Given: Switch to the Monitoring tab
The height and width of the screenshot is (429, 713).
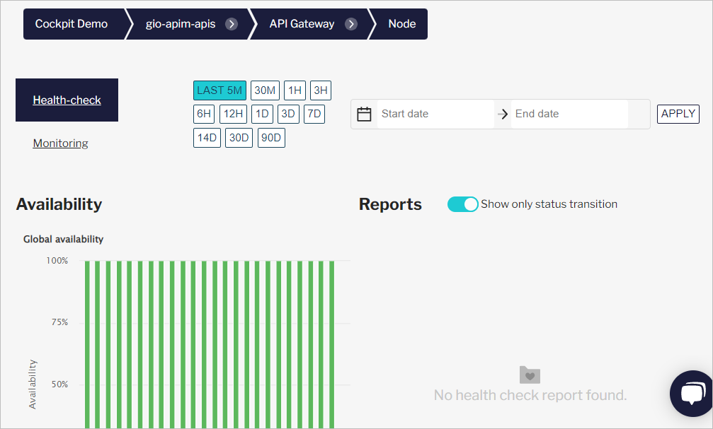Looking at the screenshot, I should pyautogui.click(x=60, y=143).
